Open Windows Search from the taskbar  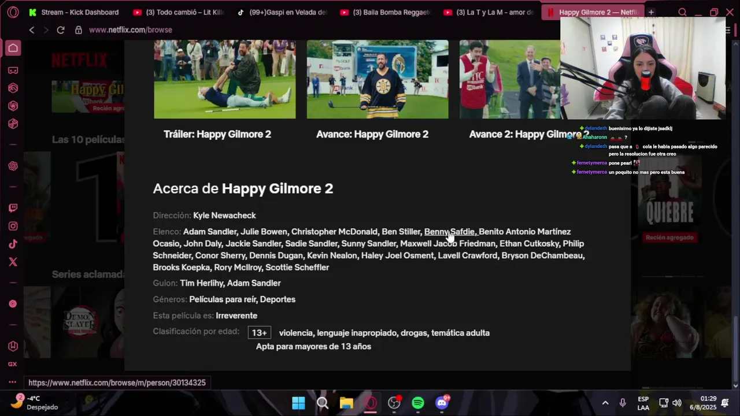[x=323, y=403]
